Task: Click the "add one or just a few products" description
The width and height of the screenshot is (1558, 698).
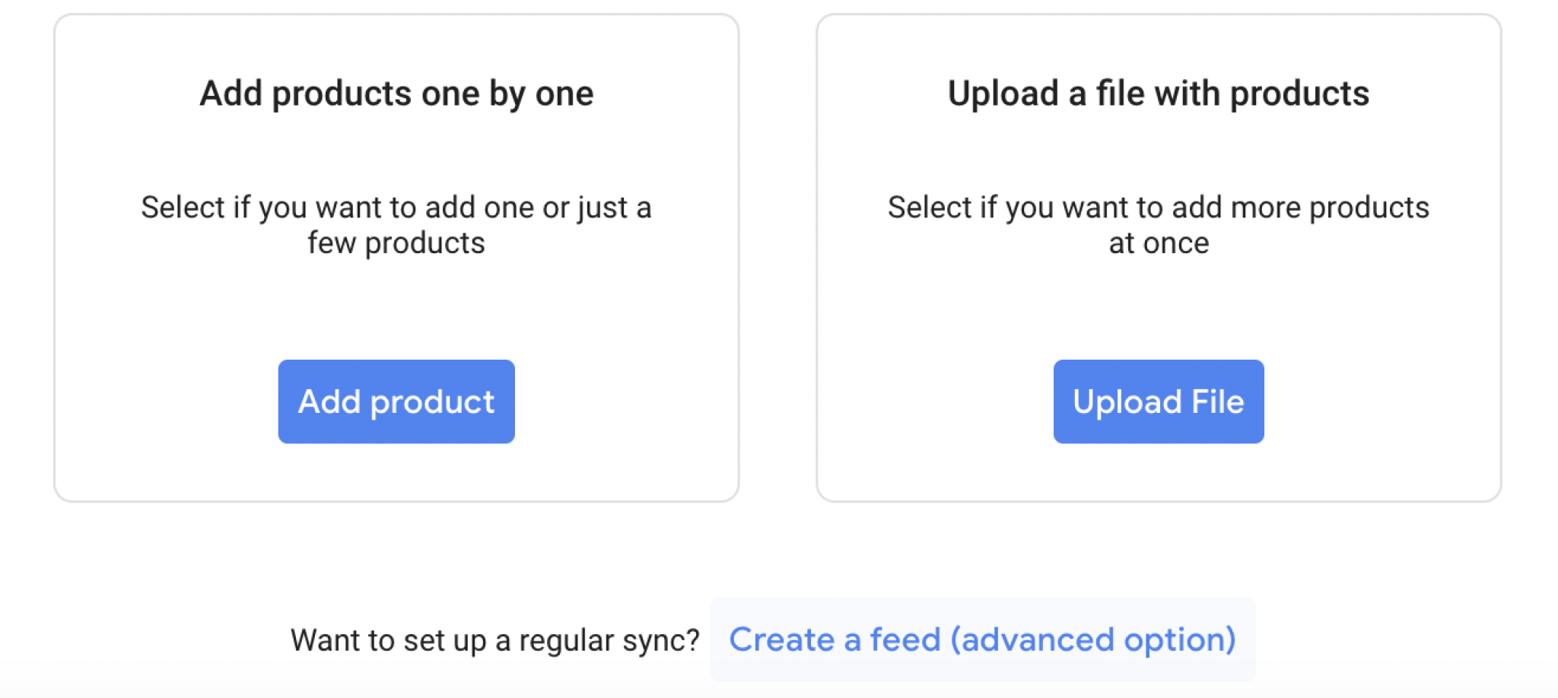Action: [396, 224]
